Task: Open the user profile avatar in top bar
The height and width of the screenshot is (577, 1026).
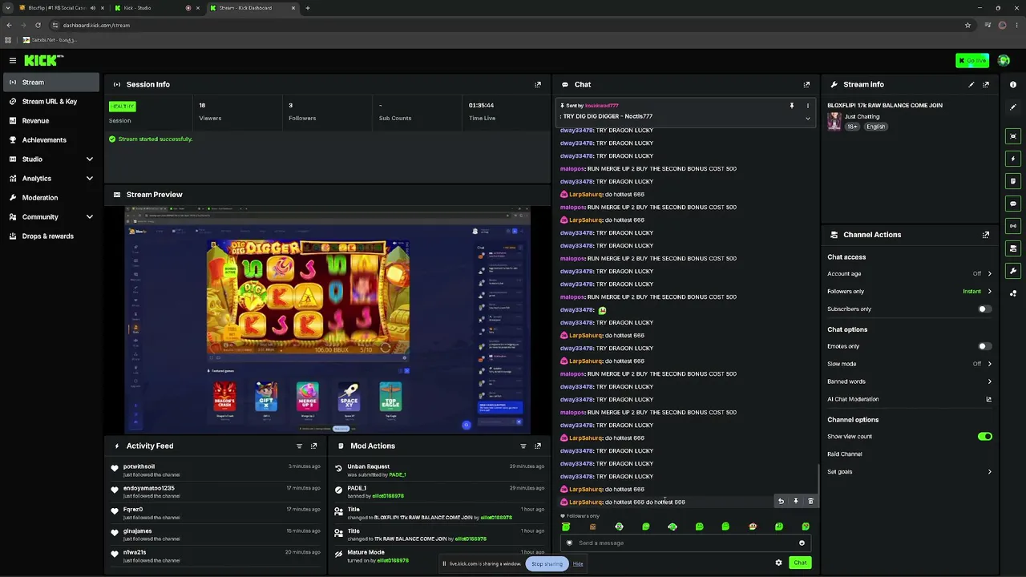Action: click(x=1004, y=60)
